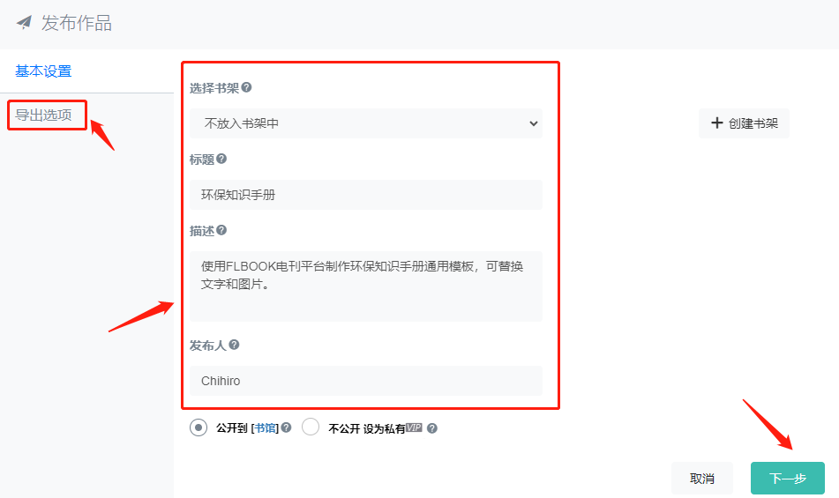839x498 pixels.
Task: Click help icon after 设为私有 option
Action: [432, 428]
